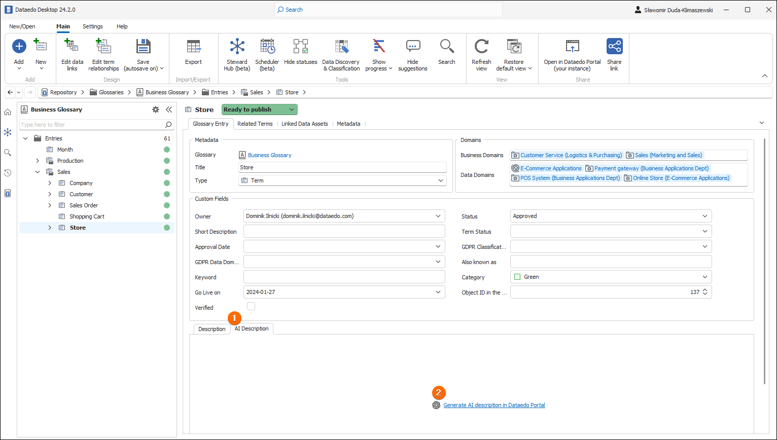Open the Business Glossary link in Metadata
777x440 pixels.
[x=269, y=155]
